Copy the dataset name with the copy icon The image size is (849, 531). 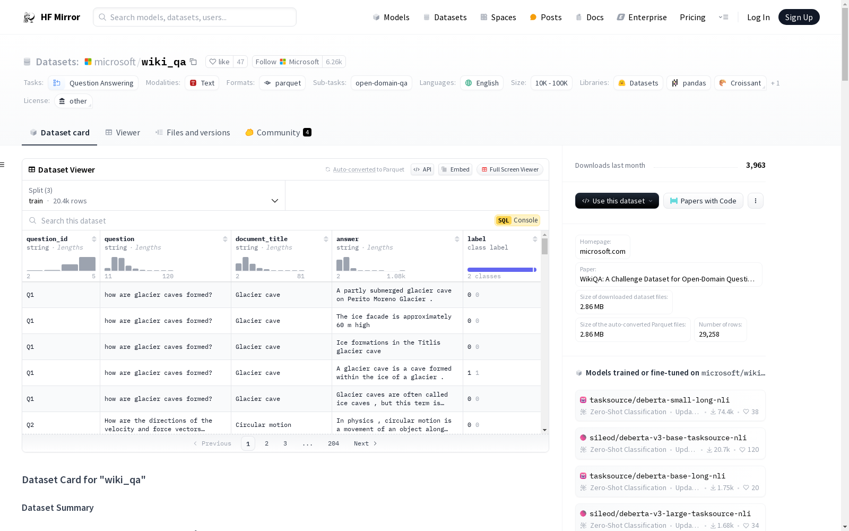tap(194, 62)
